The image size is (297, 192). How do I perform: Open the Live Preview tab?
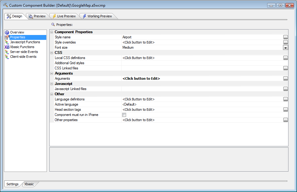(x=64, y=16)
